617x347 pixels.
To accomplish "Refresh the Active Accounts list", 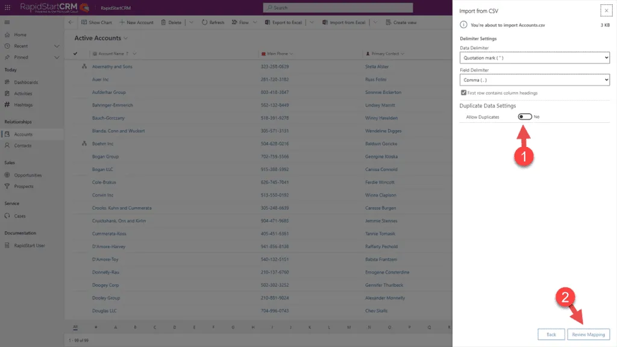I will (213, 22).
